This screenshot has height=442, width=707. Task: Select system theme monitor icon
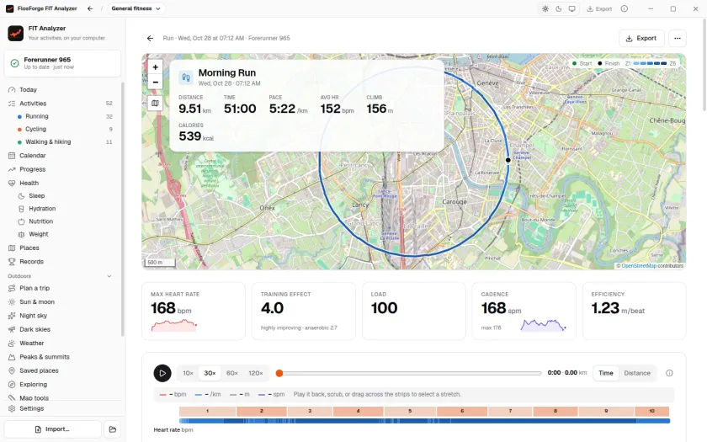[571, 8]
